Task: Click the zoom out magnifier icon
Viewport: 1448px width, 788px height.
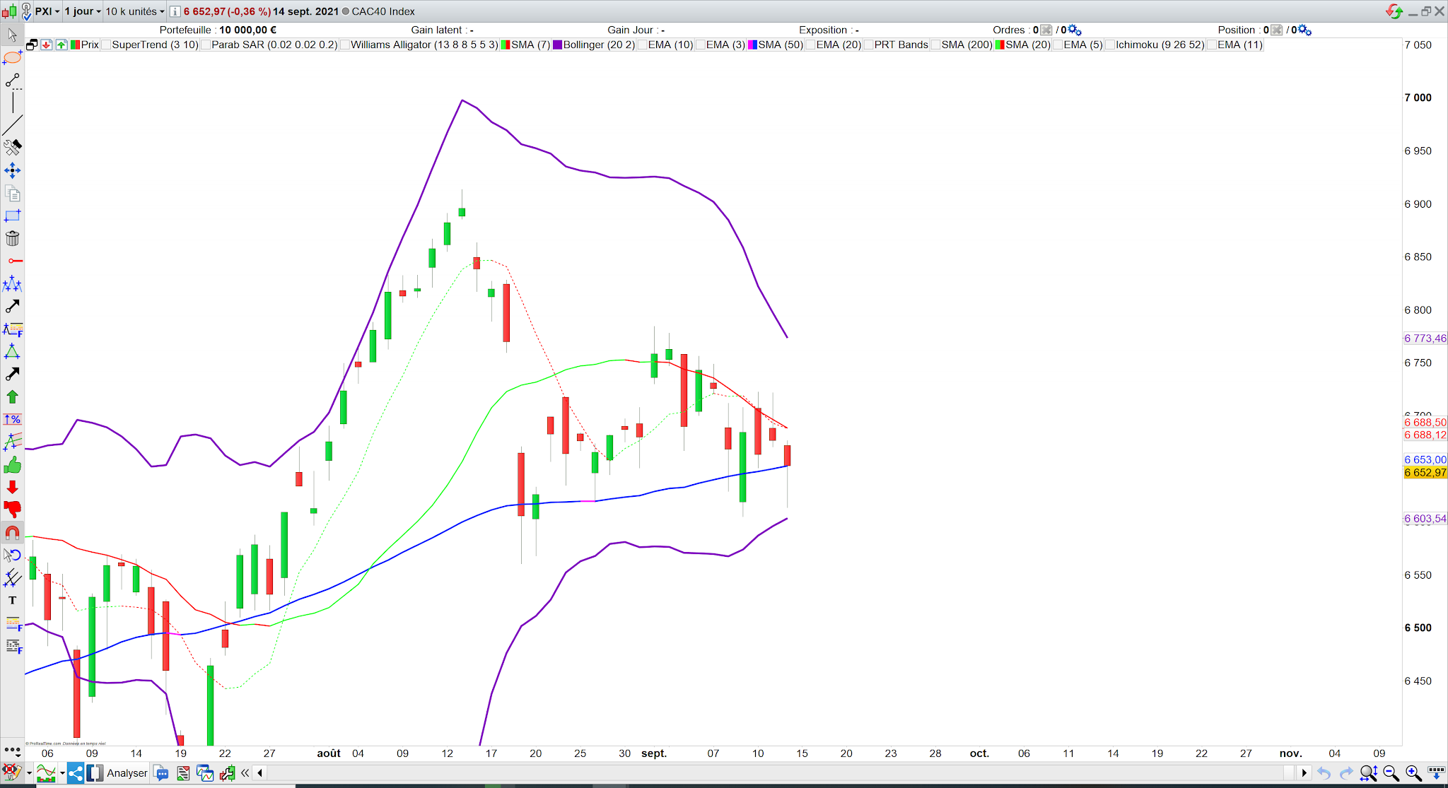Action: (1390, 773)
